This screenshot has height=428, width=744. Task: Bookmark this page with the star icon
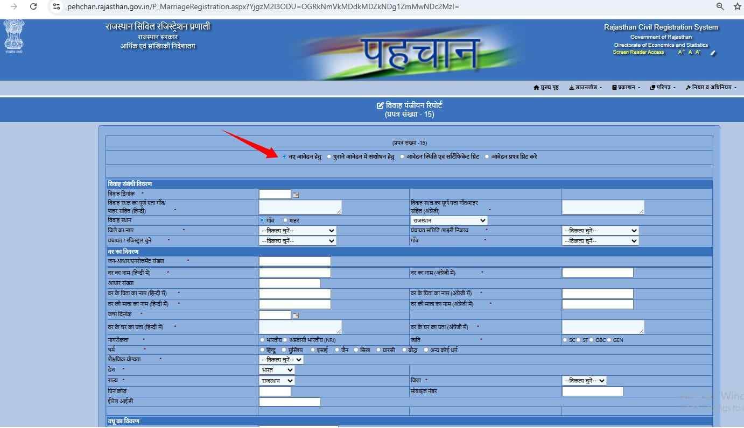[x=737, y=6]
